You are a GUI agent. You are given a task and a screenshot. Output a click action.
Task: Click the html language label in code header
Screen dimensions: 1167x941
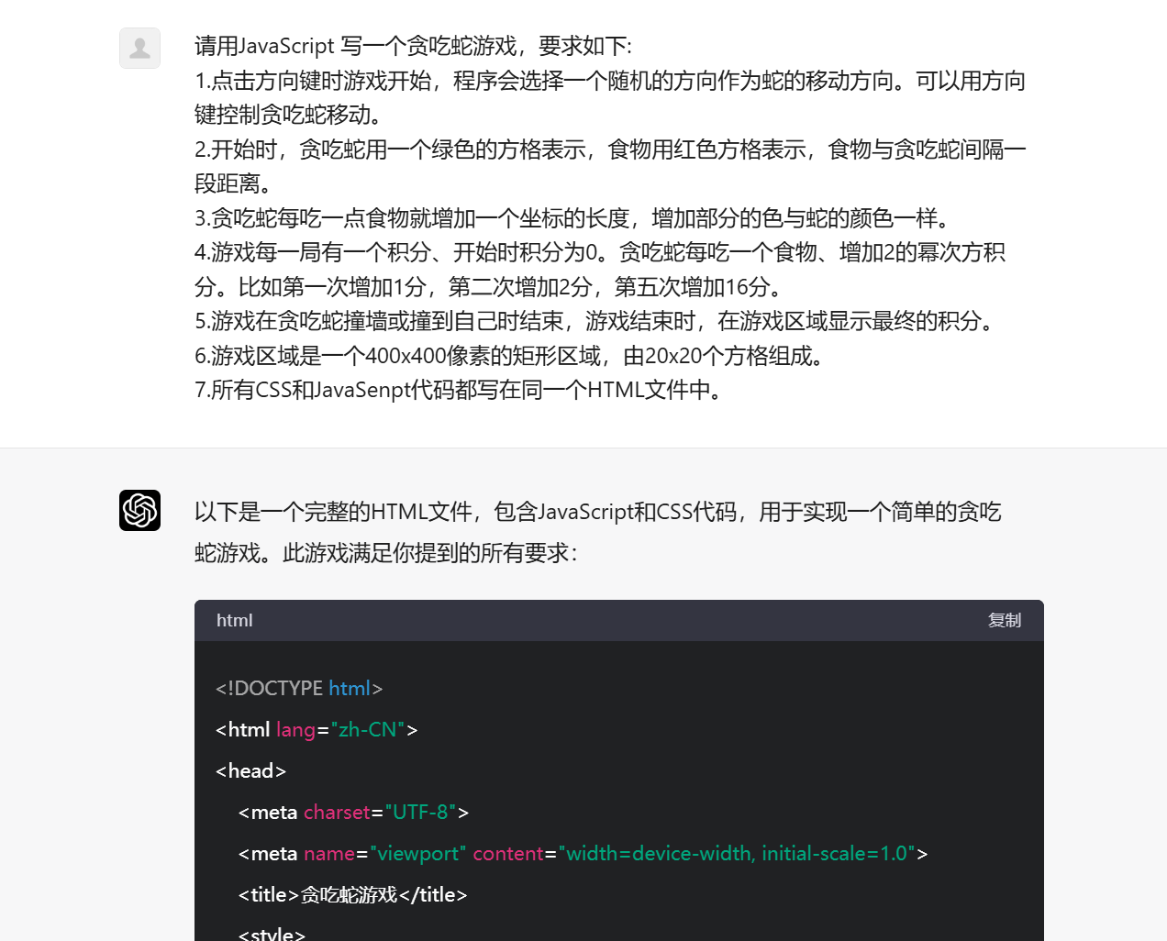pyautogui.click(x=234, y=620)
